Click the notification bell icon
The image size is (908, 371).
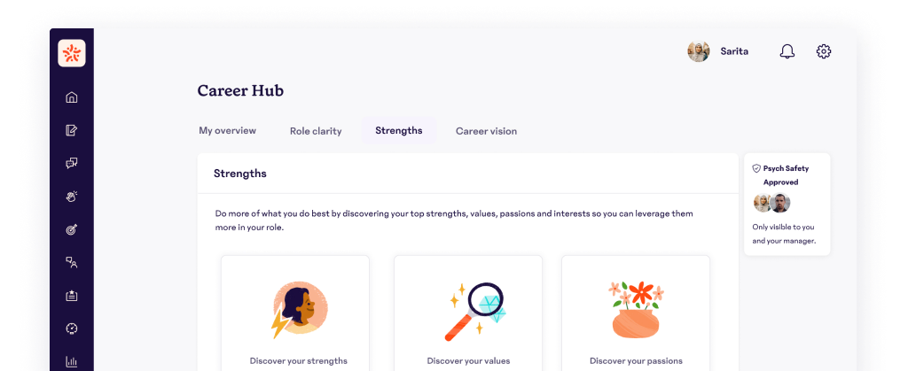[x=787, y=51]
